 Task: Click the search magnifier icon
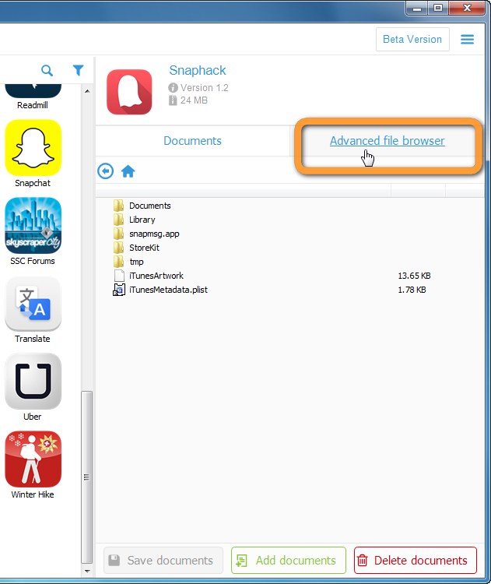(47, 70)
